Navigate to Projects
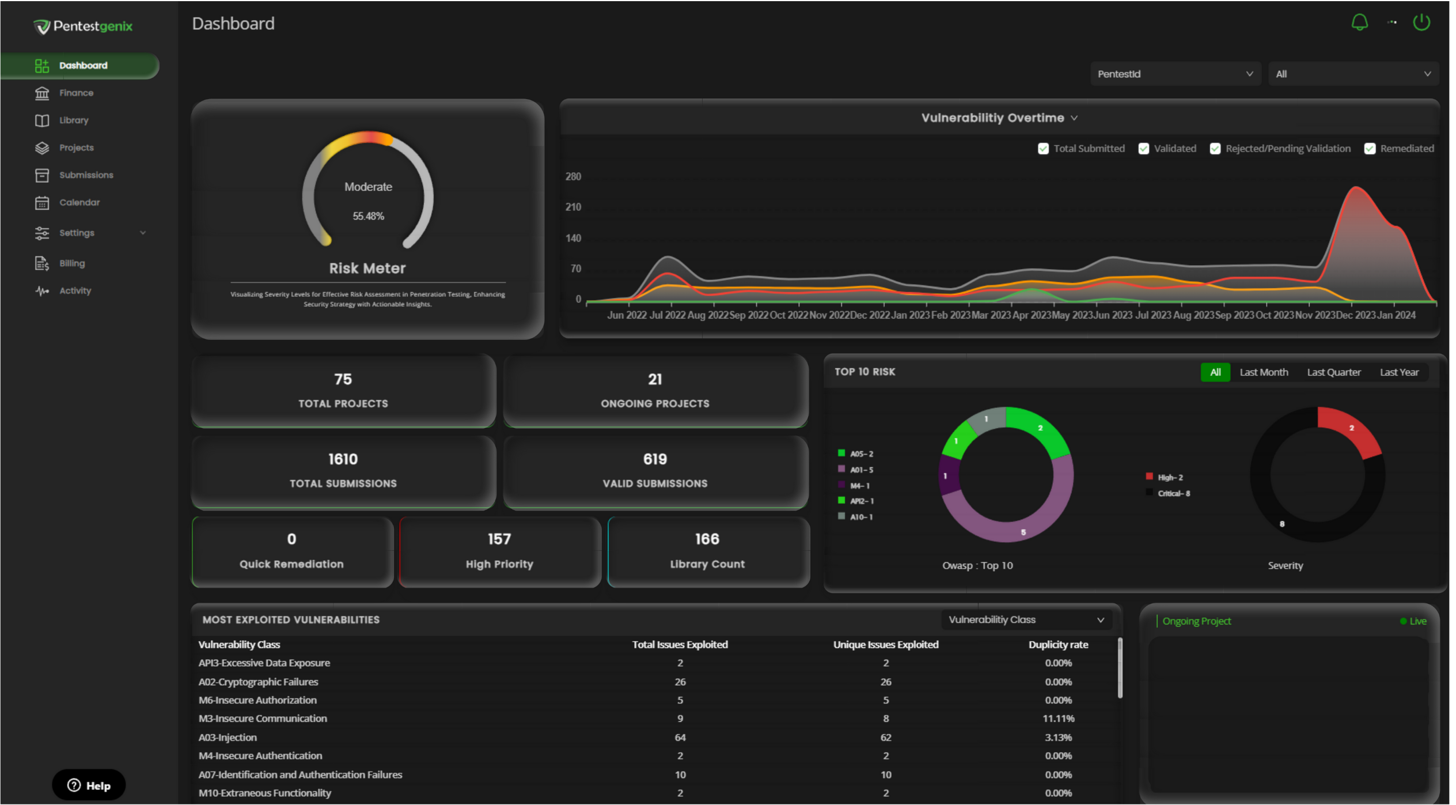Screen dimensions: 1456x805 pos(76,148)
